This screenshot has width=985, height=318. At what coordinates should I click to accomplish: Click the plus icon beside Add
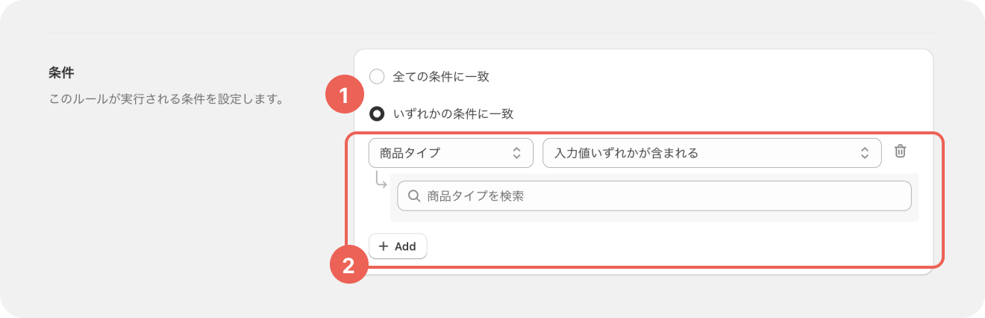pos(384,246)
